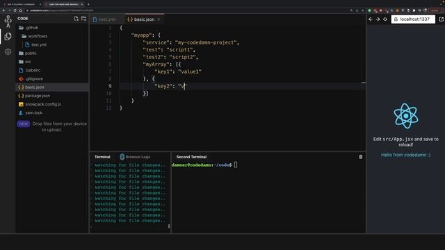This screenshot has width=445, height=250.
Task: Click the localhost:1337 address field
Action: (x=413, y=19)
